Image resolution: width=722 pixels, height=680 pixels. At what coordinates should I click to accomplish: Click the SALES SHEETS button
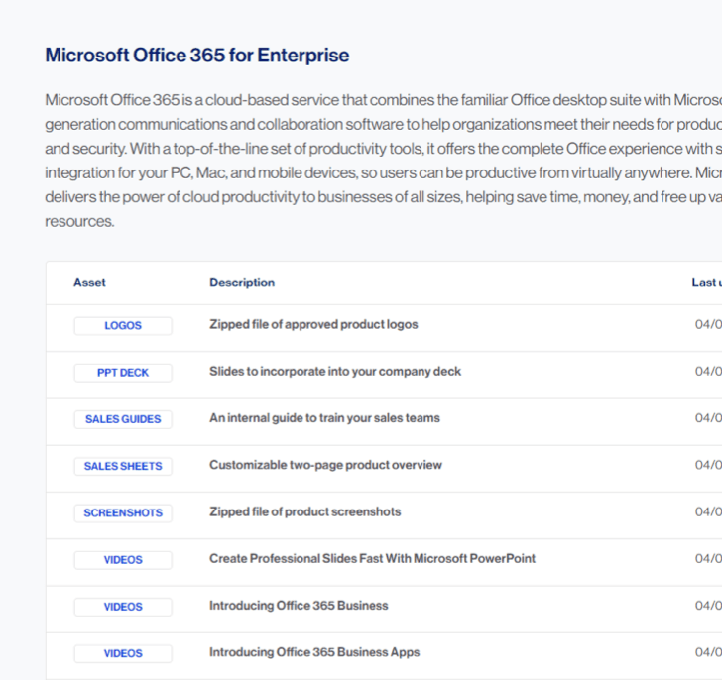tap(123, 466)
